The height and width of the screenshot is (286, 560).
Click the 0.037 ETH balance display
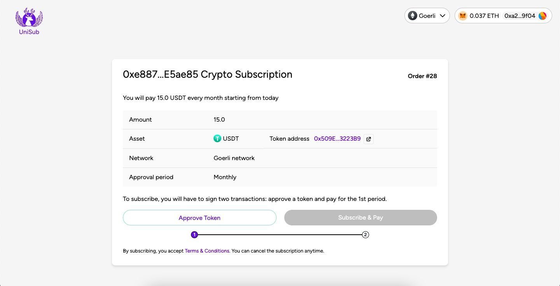click(x=483, y=16)
